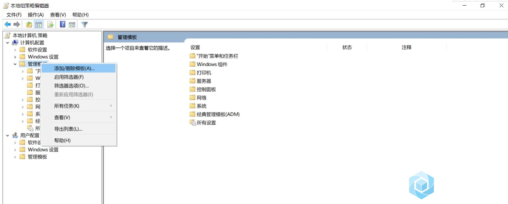Select 控制面板 in right pane
Viewport: 508px width, 204px height.
[x=206, y=89]
